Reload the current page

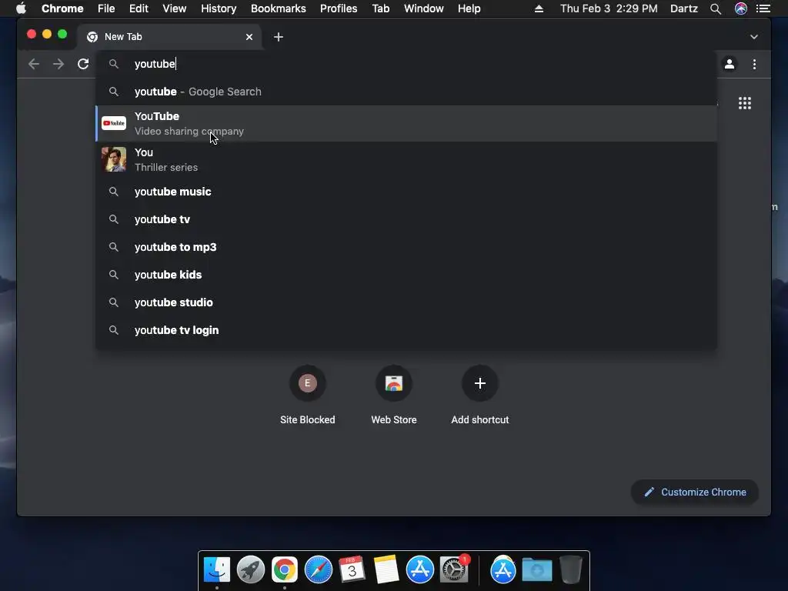coord(83,64)
